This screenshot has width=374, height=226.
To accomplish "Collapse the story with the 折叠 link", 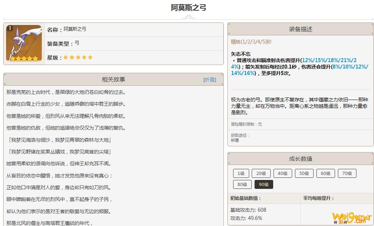I will (x=210, y=80).
